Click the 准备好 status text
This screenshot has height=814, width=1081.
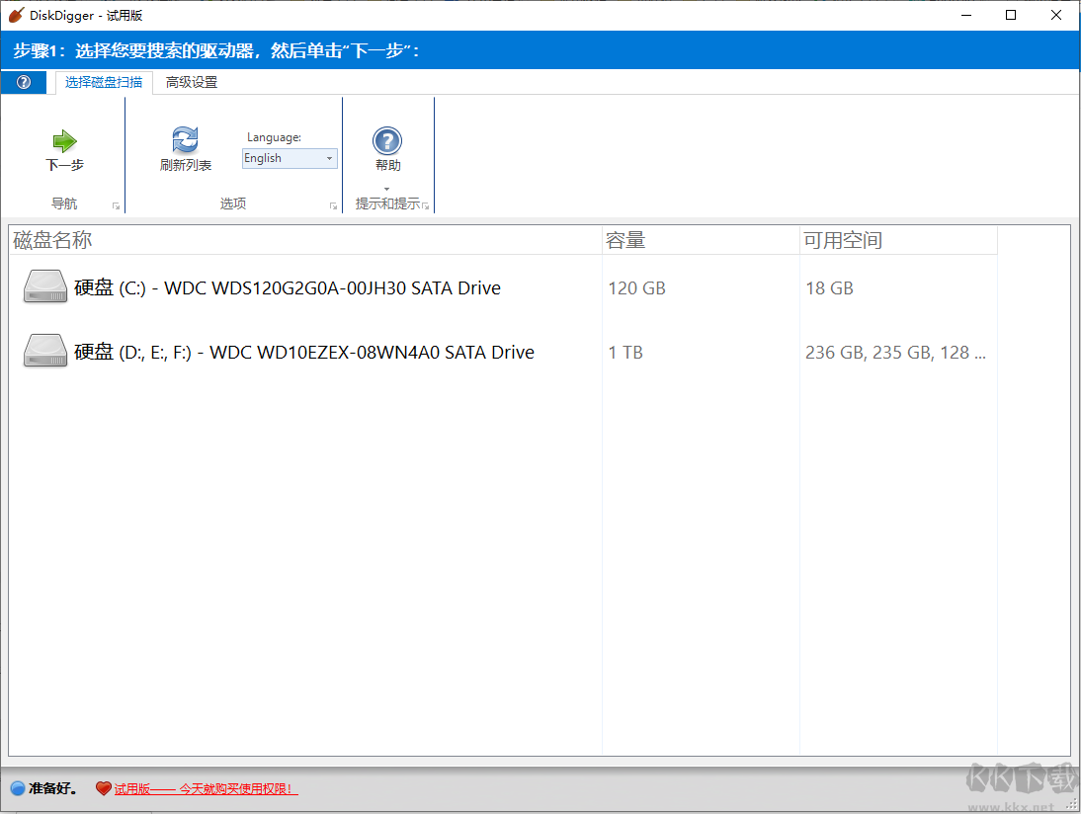(x=53, y=788)
